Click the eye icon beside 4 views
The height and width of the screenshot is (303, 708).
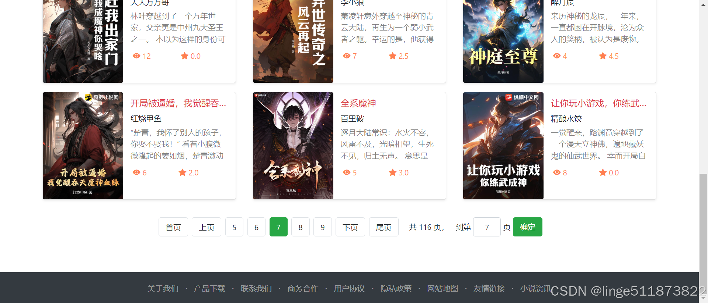click(x=557, y=56)
